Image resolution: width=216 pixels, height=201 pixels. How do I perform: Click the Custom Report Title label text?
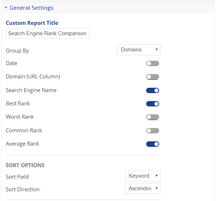point(32,23)
